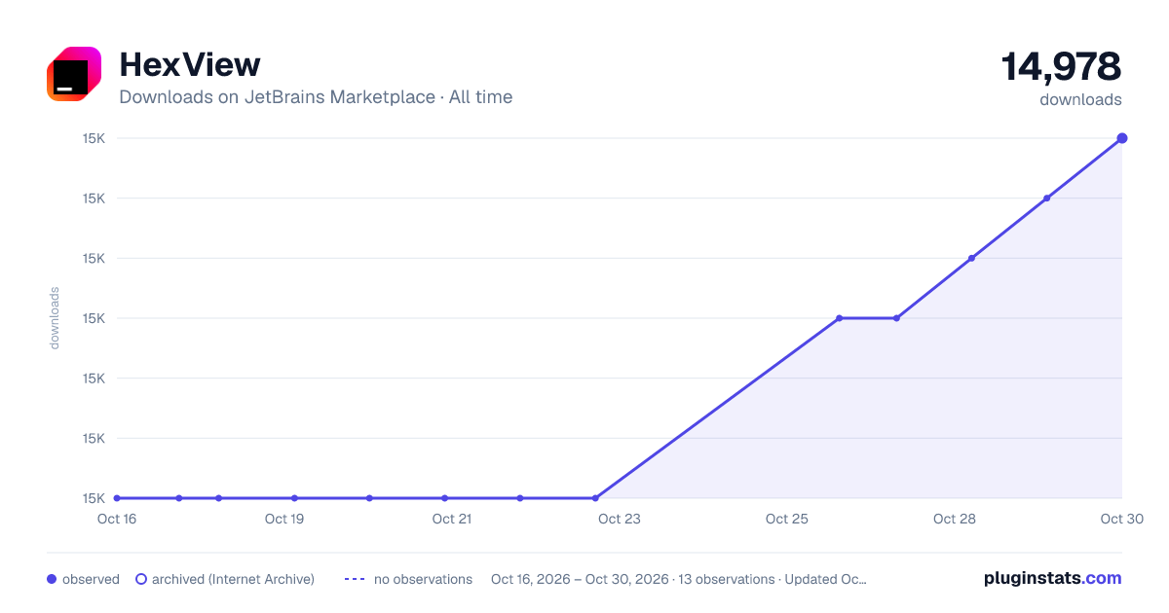This screenshot has width=1169, height=613.
Task: Click the Oct 23 x-axis label
Action: pos(620,519)
